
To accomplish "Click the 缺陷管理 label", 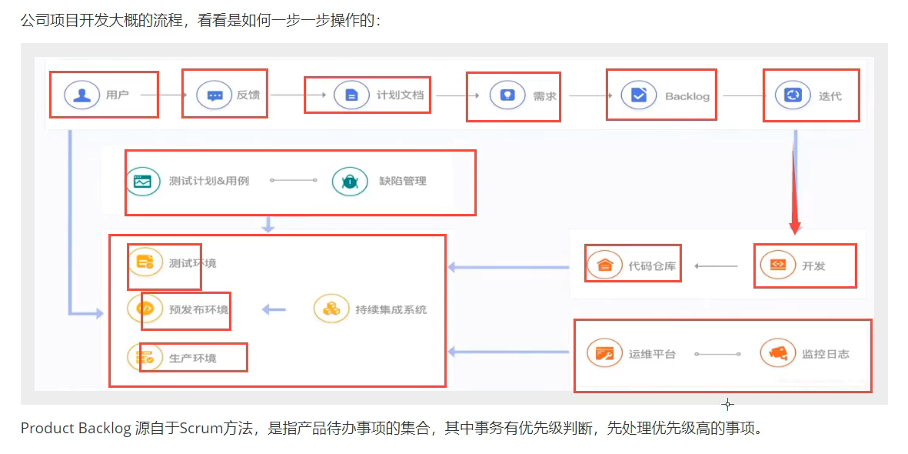I will pos(402,181).
